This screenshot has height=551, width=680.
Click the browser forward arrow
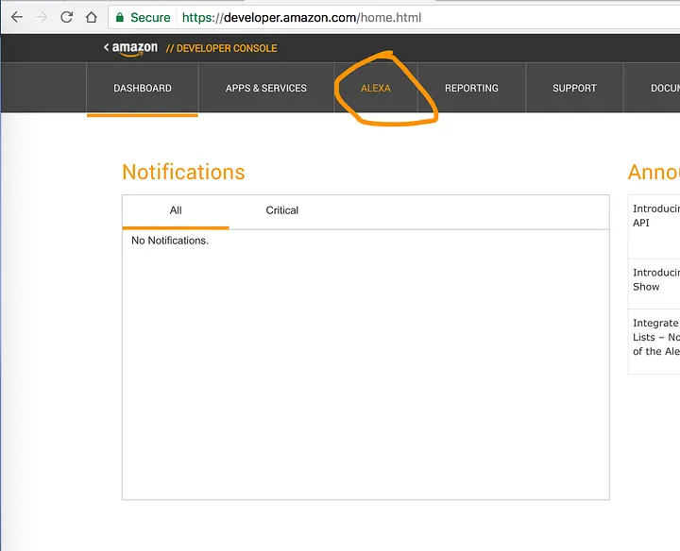pos(42,17)
